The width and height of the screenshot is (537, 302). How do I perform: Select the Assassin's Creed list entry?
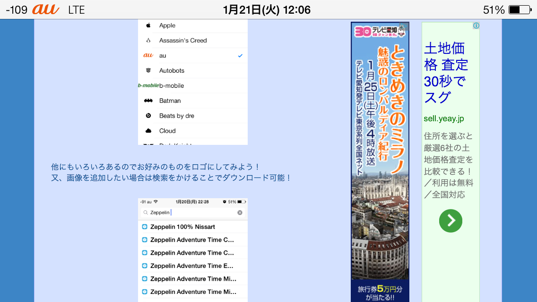coord(193,41)
